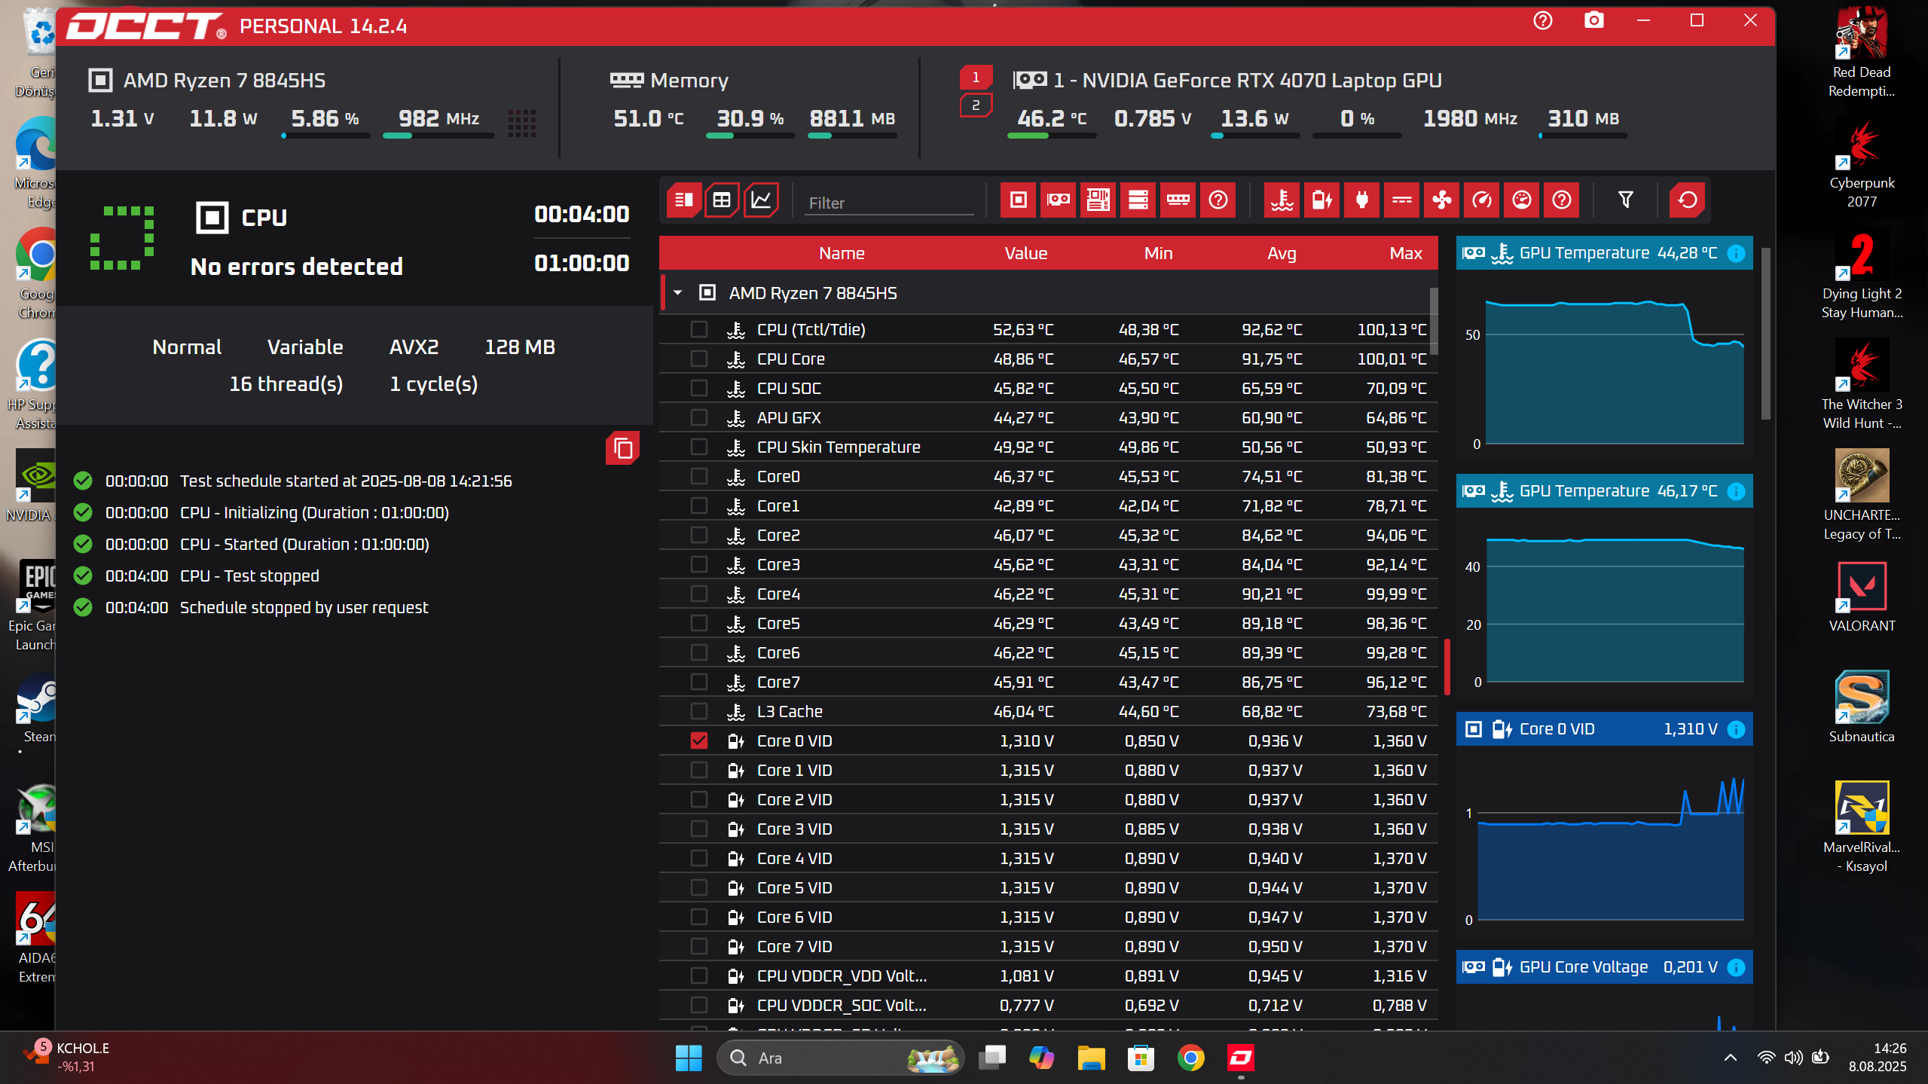
Task: Show usage dial sensors only
Action: click(x=1521, y=200)
